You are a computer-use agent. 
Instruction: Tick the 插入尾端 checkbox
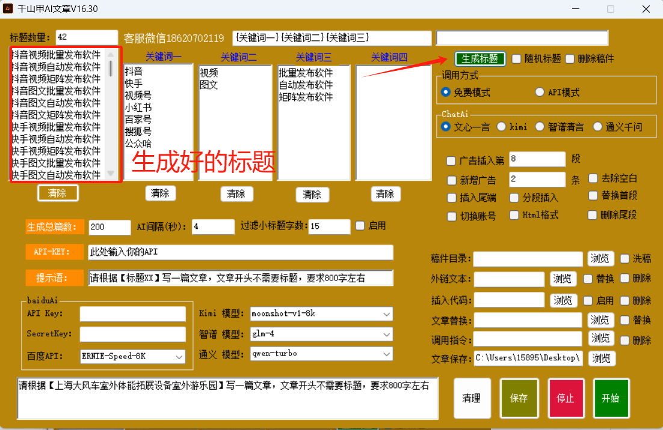(452, 198)
